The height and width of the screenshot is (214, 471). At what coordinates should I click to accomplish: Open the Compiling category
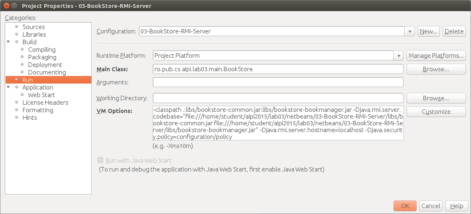(x=42, y=49)
